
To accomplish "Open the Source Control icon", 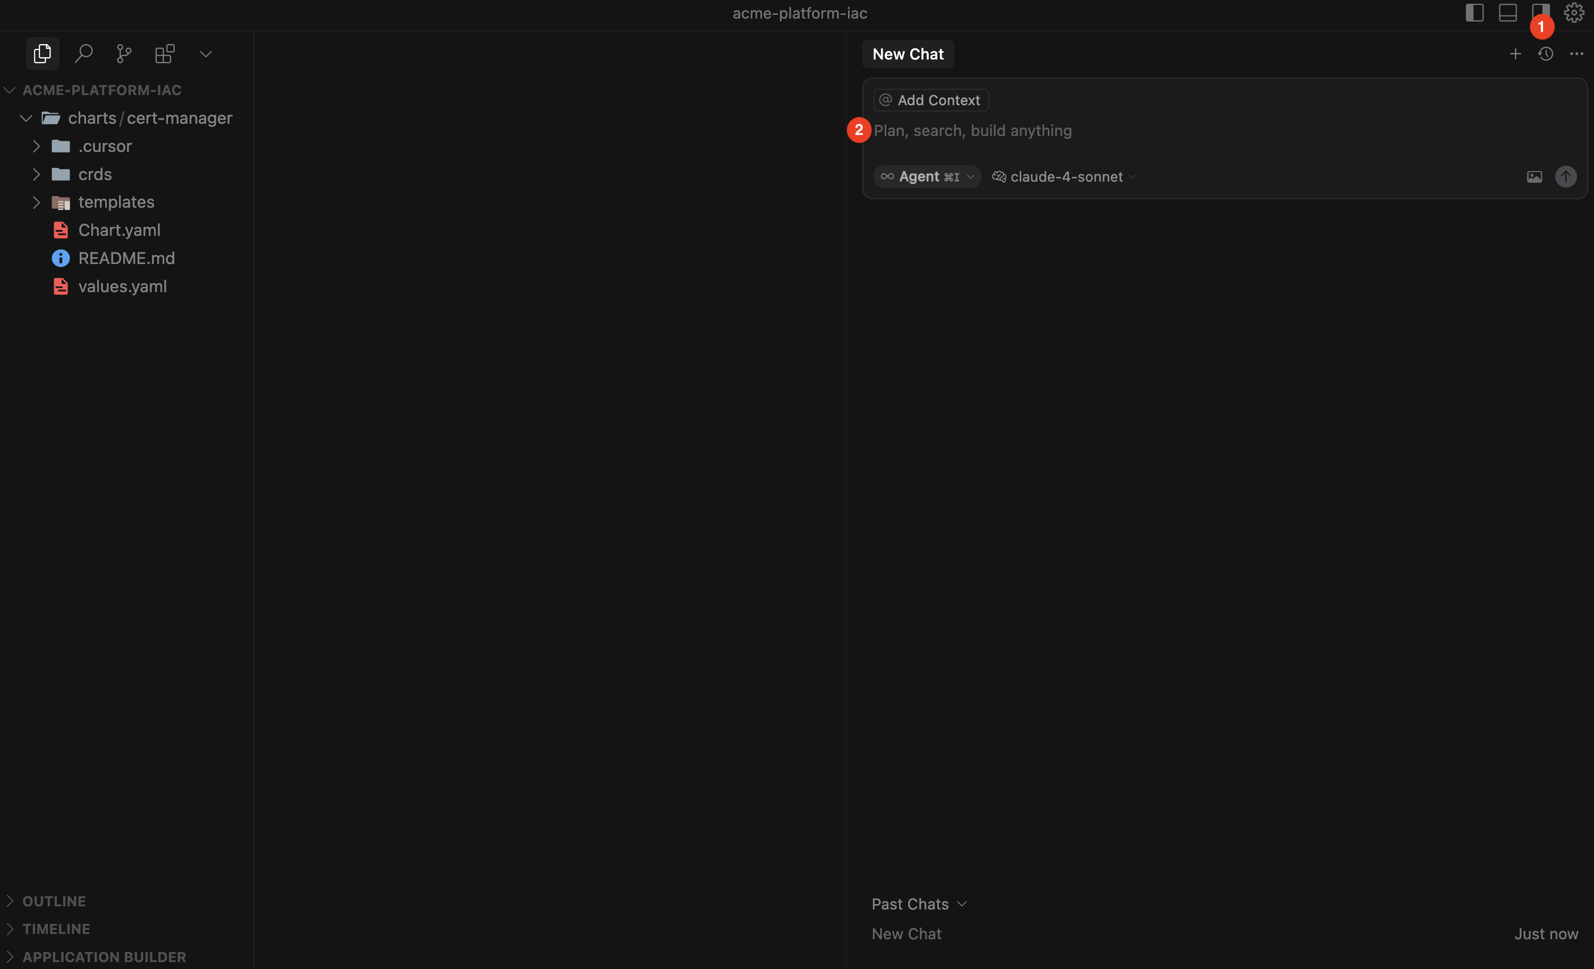I will click(124, 54).
